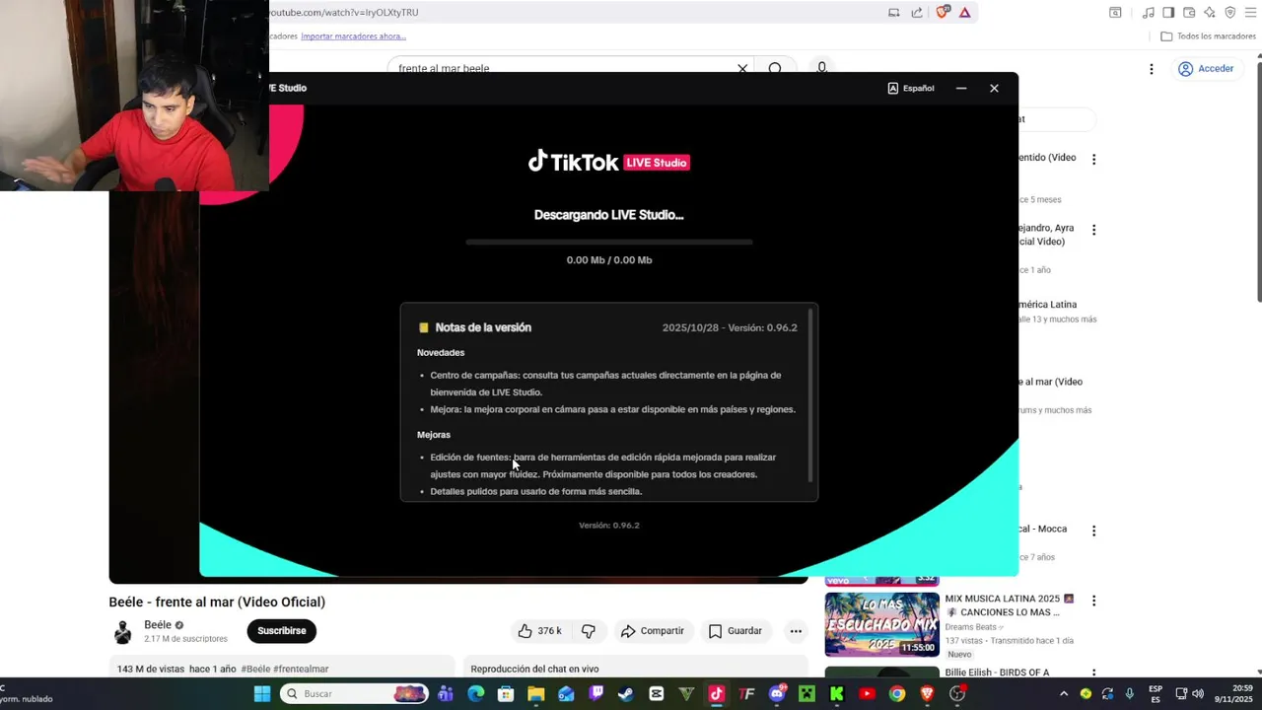
Task: Open Microsoft Edge from the taskbar
Action: click(476, 694)
